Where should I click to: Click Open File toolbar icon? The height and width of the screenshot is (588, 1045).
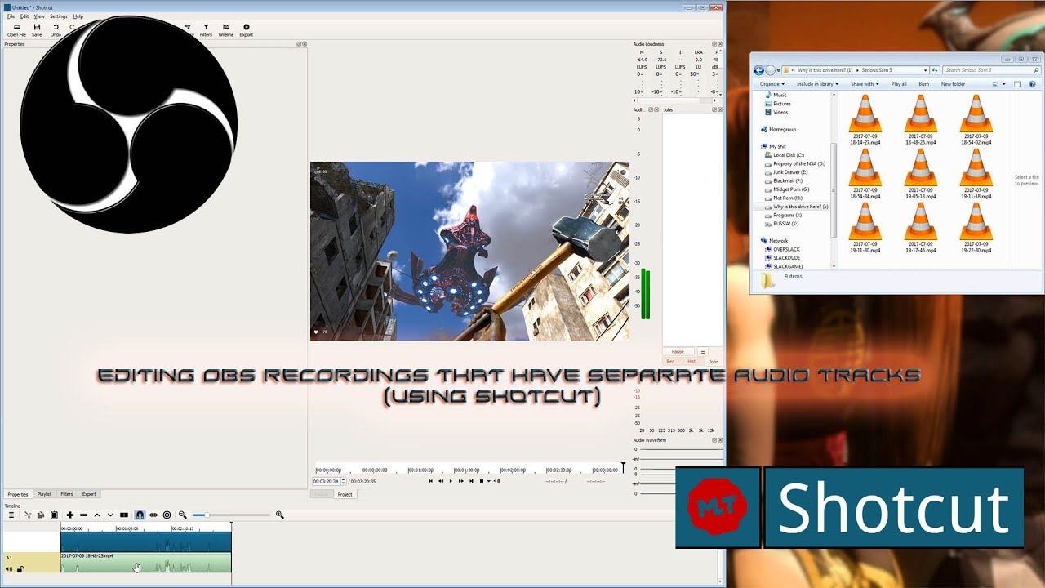click(x=16, y=30)
